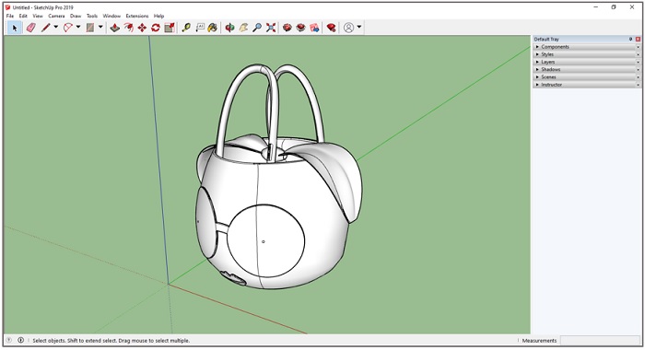Viewport: 645px width, 350px height.
Task: Open the Shapes tool dropdown arrow
Action: click(100, 27)
